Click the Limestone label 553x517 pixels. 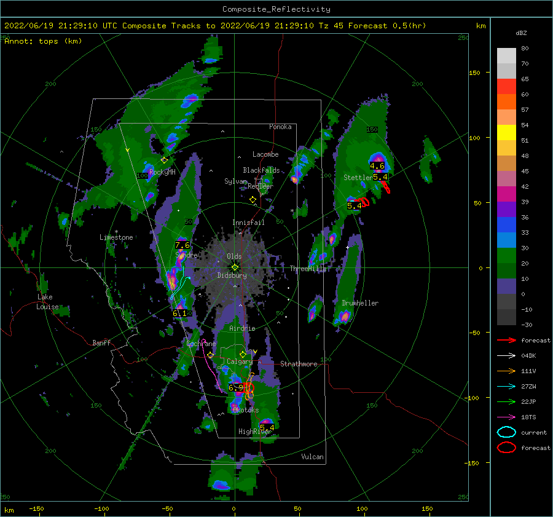pos(116,237)
